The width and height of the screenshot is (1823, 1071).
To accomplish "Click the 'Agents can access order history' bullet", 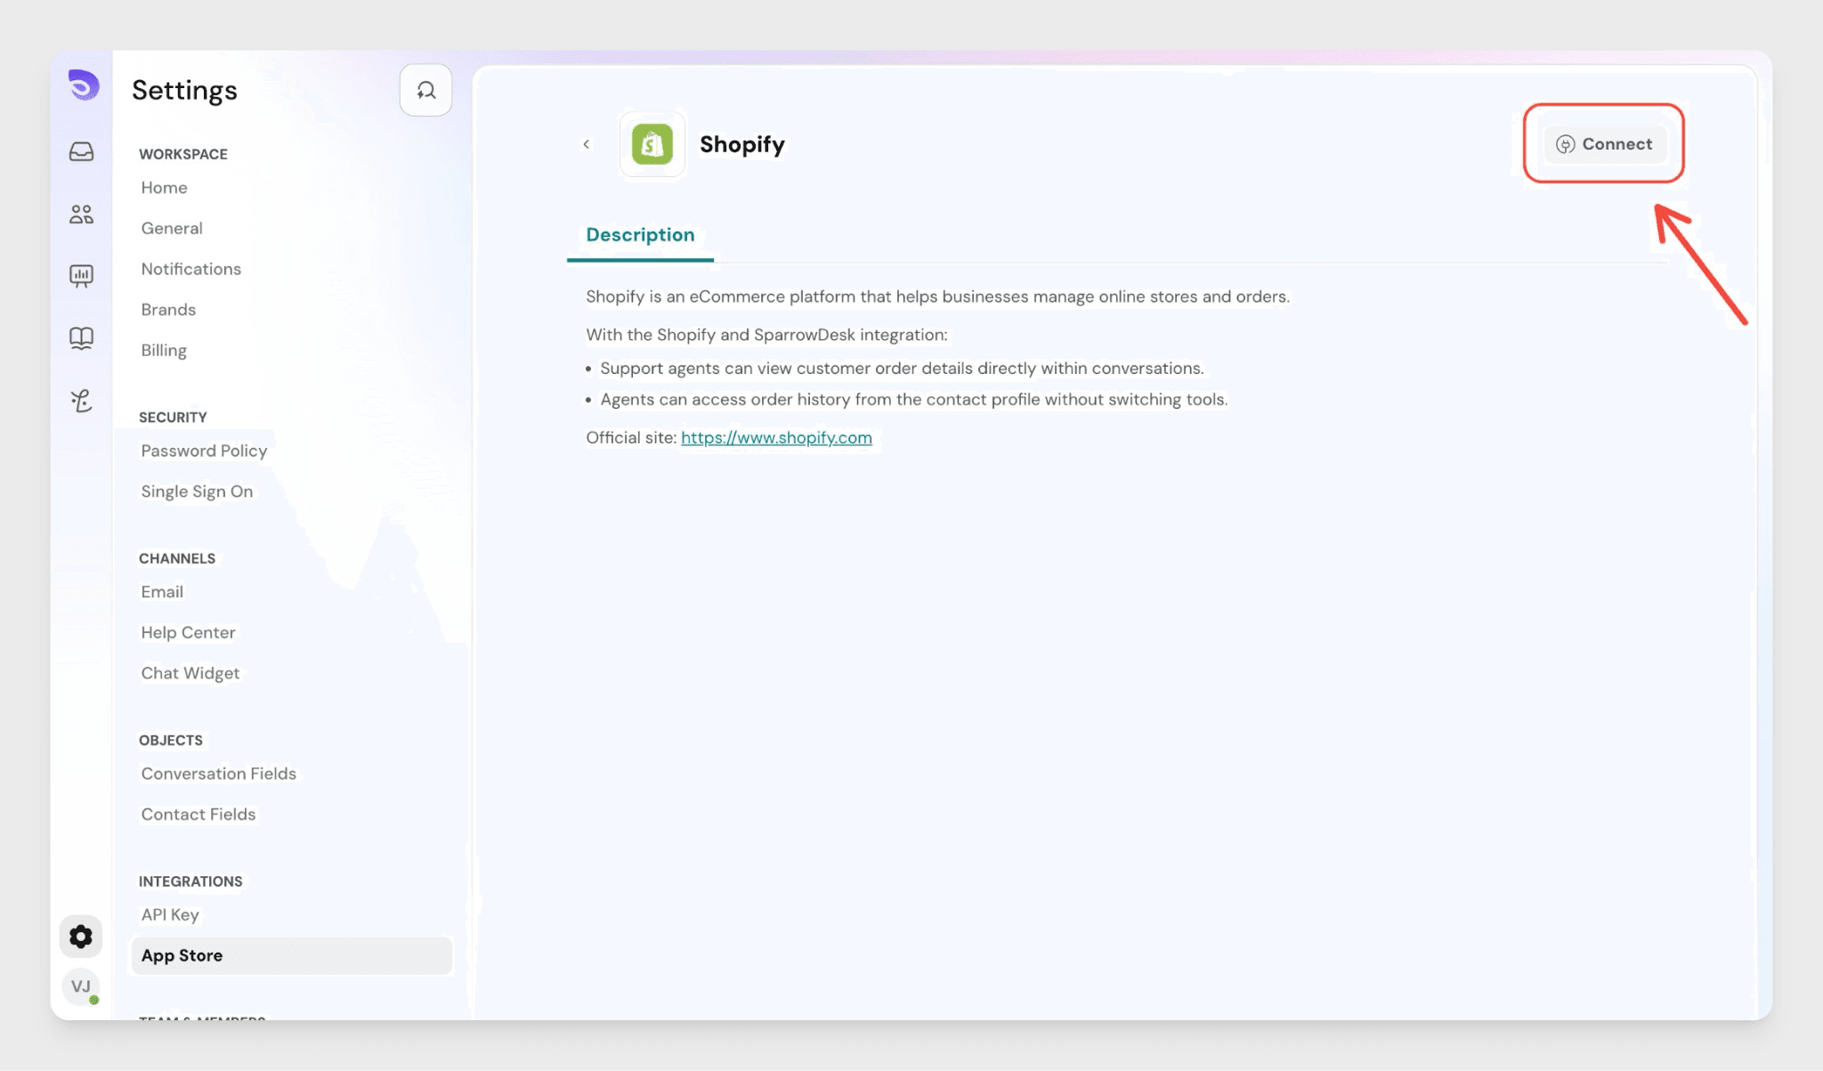I will click(x=913, y=400).
